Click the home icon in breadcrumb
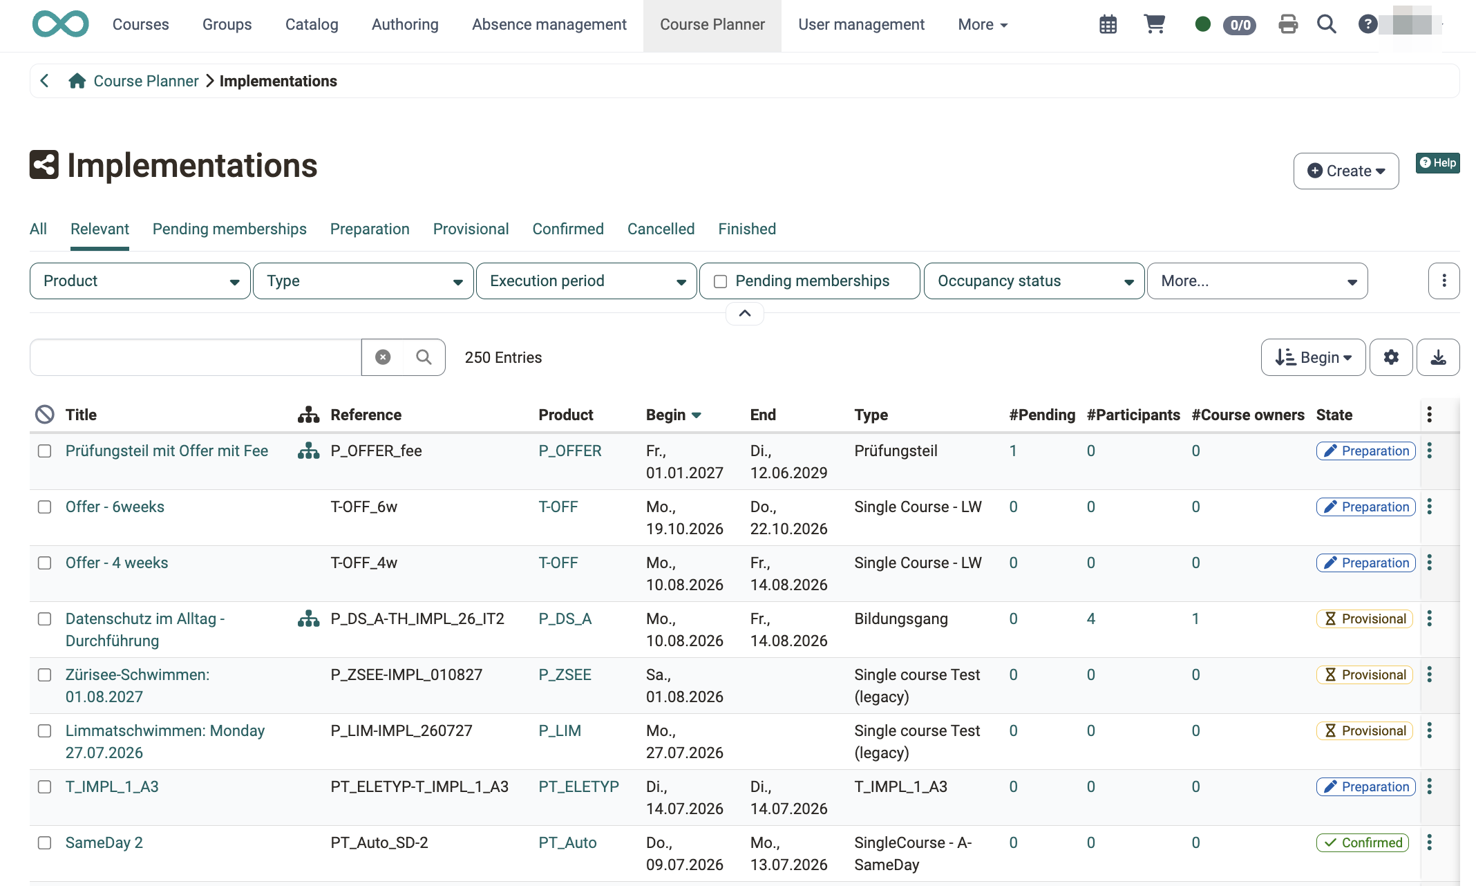1476x886 pixels. 77,81
